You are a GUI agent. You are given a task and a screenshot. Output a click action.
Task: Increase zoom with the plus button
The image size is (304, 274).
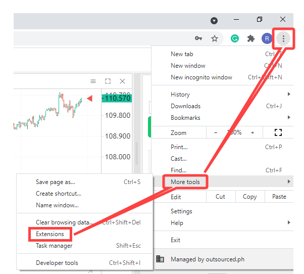[252, 133]
